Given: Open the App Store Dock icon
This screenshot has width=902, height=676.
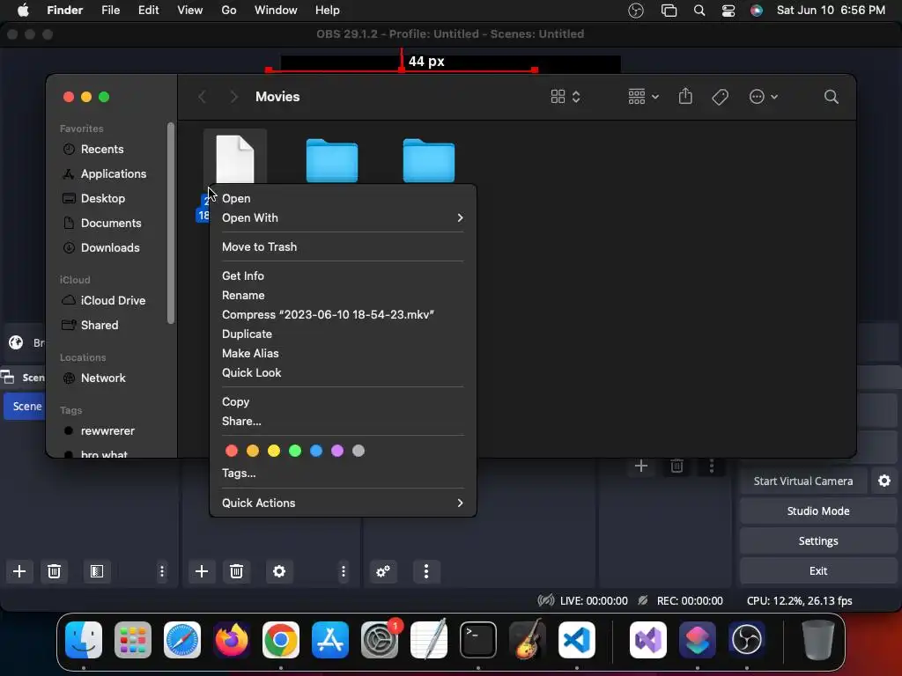Looking at the screenshot, I should (330, 640).
